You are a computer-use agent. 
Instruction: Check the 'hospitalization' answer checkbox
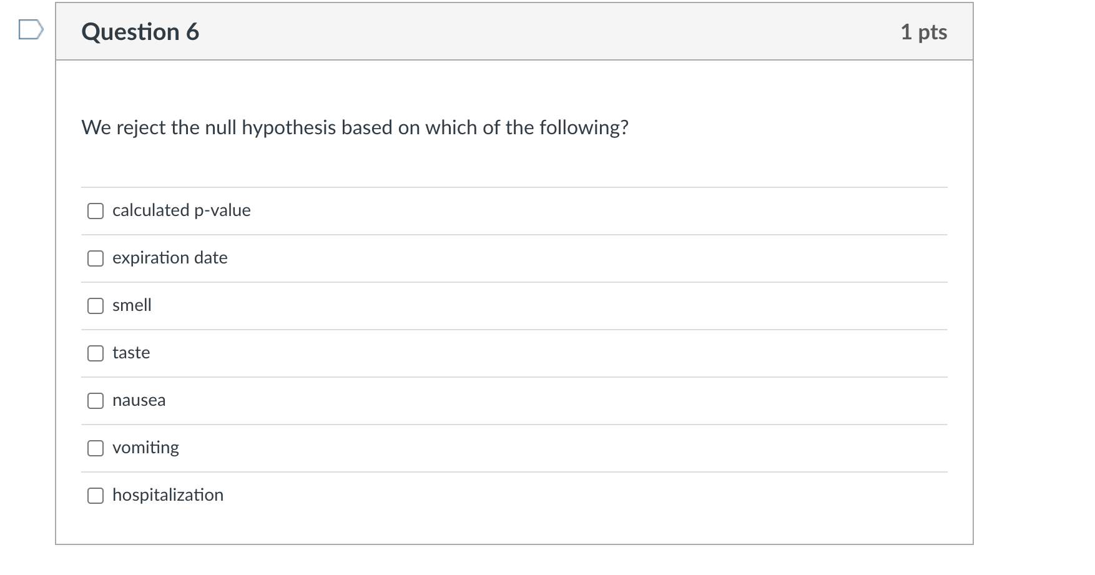click(95, 496)
